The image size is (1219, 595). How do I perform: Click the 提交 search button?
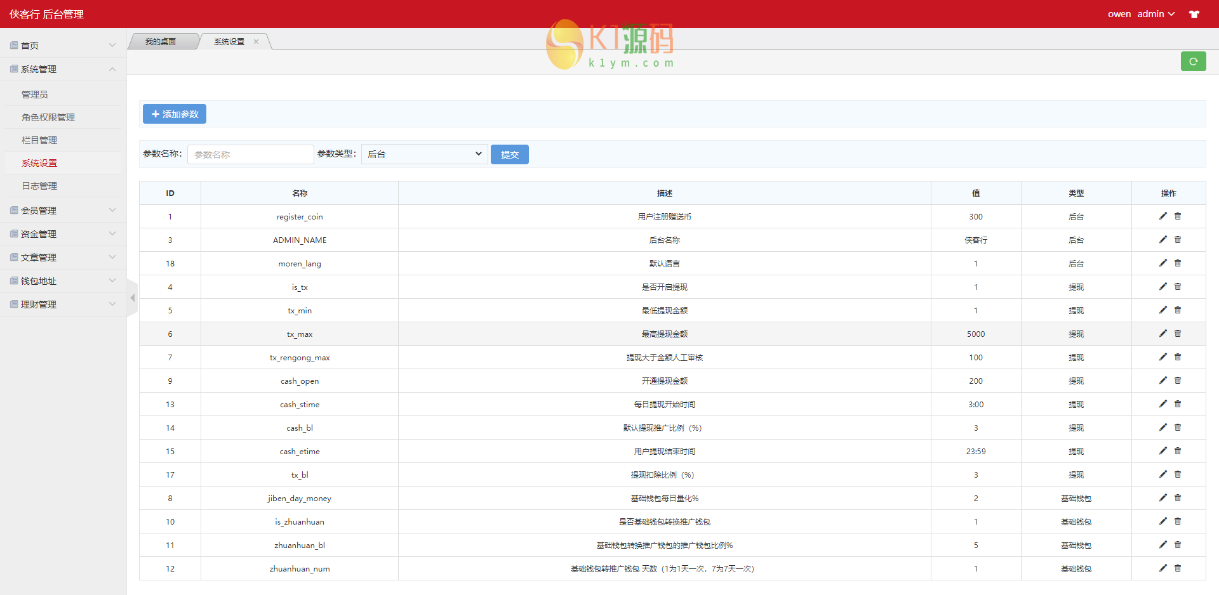click(509, 154)
